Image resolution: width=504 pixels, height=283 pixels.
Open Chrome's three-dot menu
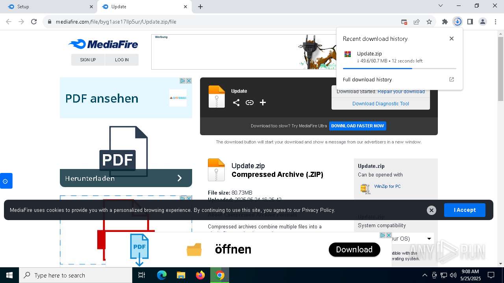pos(495,22)
